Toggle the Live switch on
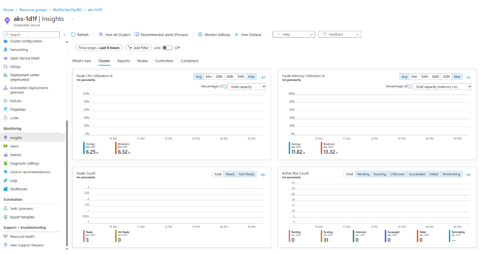 click(167, 48)
